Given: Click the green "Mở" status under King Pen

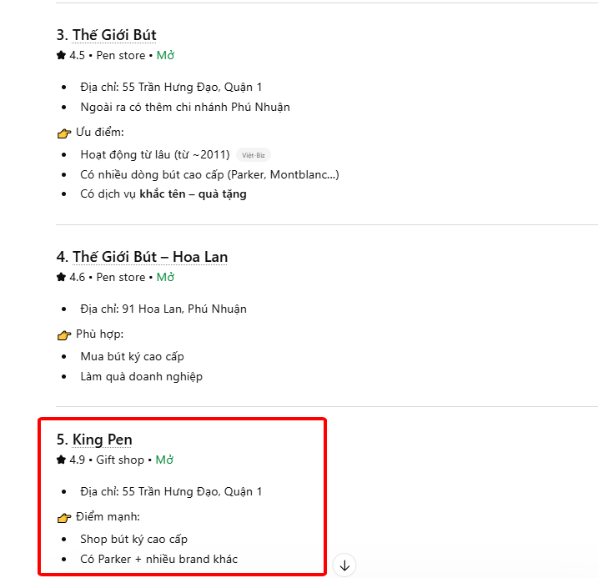Looking at the screenshot, I should (x=164, y=460).
